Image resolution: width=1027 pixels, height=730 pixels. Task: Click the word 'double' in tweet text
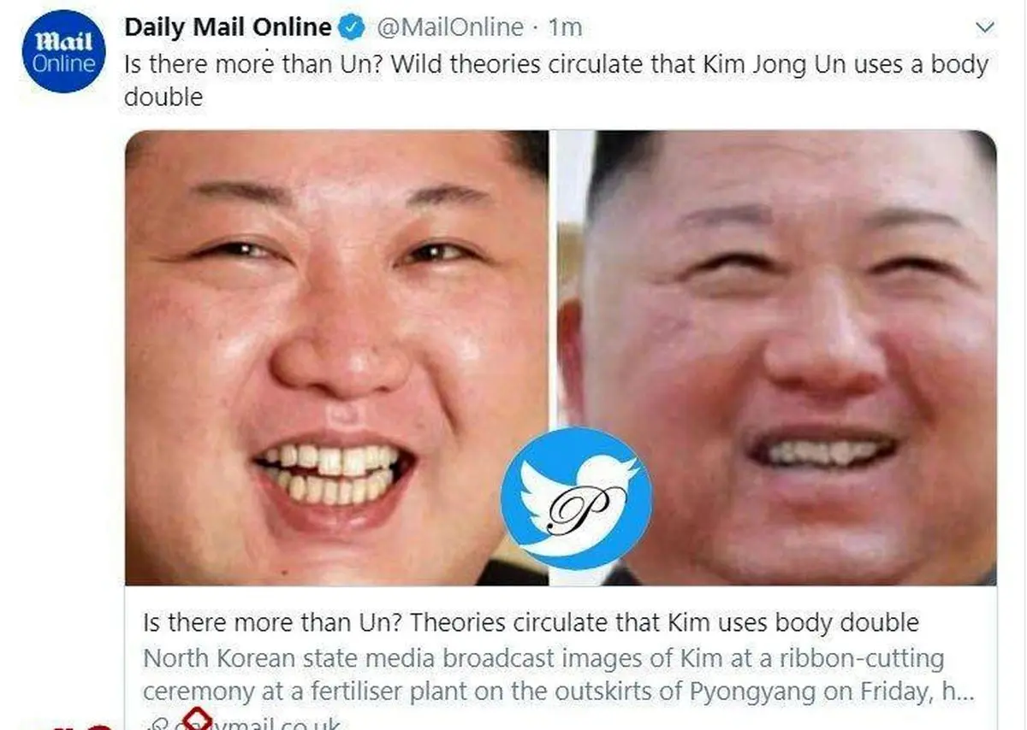coord(163,97)
